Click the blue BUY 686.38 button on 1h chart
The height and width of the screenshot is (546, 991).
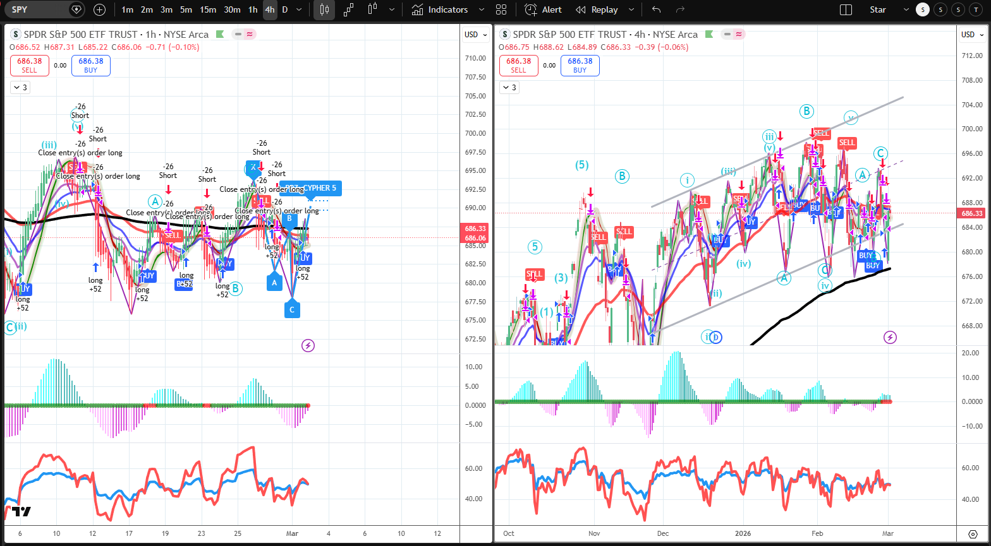[91, 66]
